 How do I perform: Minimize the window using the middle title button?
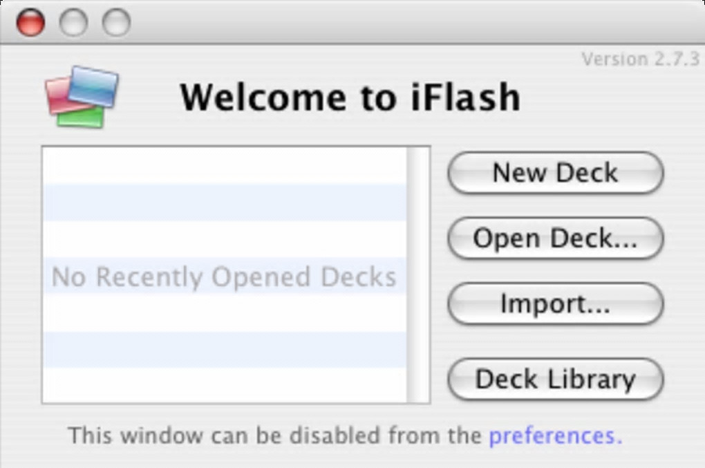pyautogui.click(x=73, y=23)
